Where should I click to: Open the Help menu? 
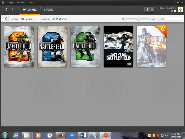(x=31, y=3)
